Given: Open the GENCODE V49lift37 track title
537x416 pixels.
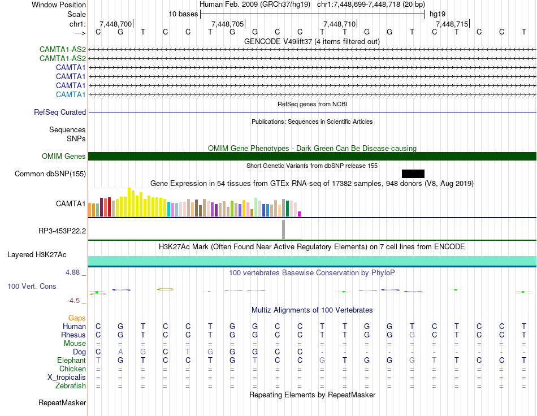Looking at the screenshot, I should click(311, 41).
